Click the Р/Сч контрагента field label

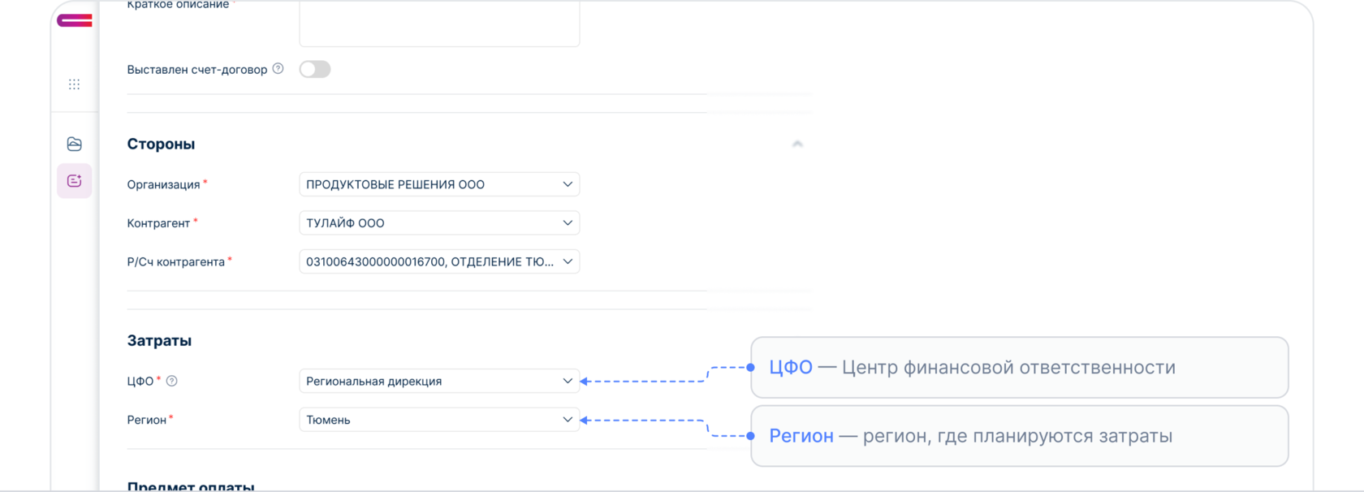(x=175, y=261)
